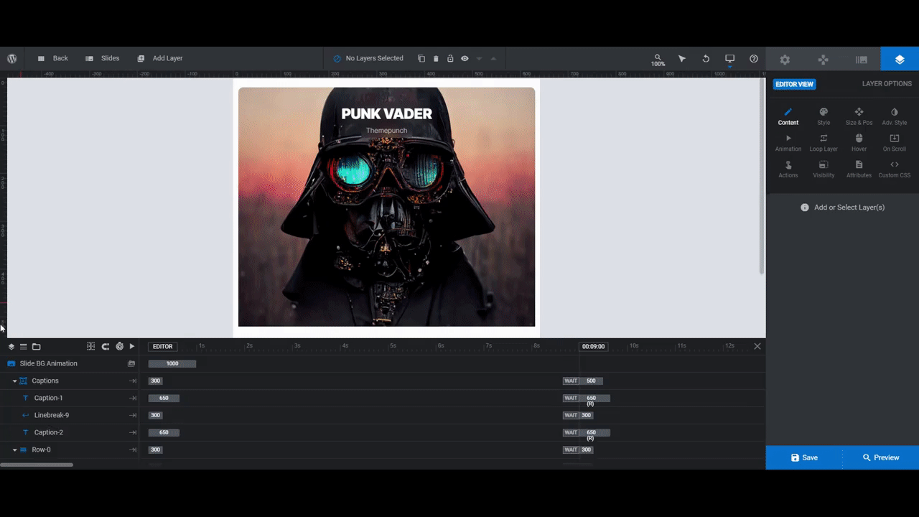Click the timeline frame columns icon
The image size is (919, 517).
[x=90, y=346]
